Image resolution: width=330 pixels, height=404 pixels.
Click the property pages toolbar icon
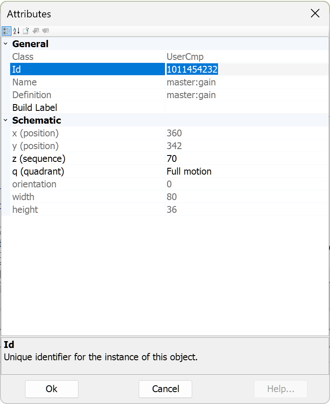pos(26,31)
